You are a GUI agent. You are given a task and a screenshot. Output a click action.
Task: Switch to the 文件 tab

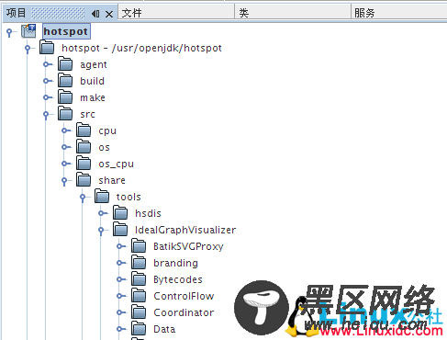click(176, 13)
